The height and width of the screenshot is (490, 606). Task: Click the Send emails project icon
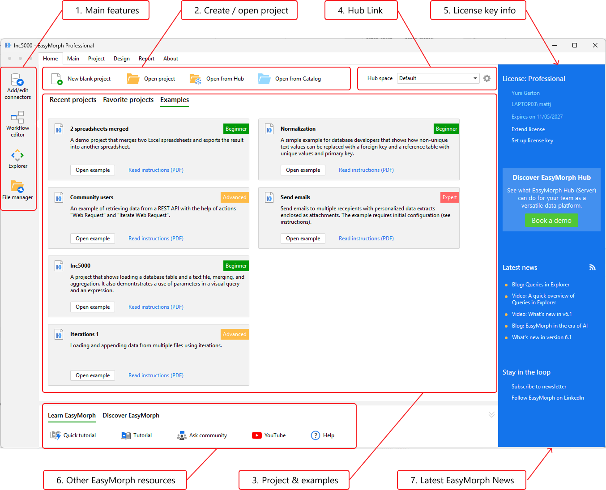[x=269, y=198]
